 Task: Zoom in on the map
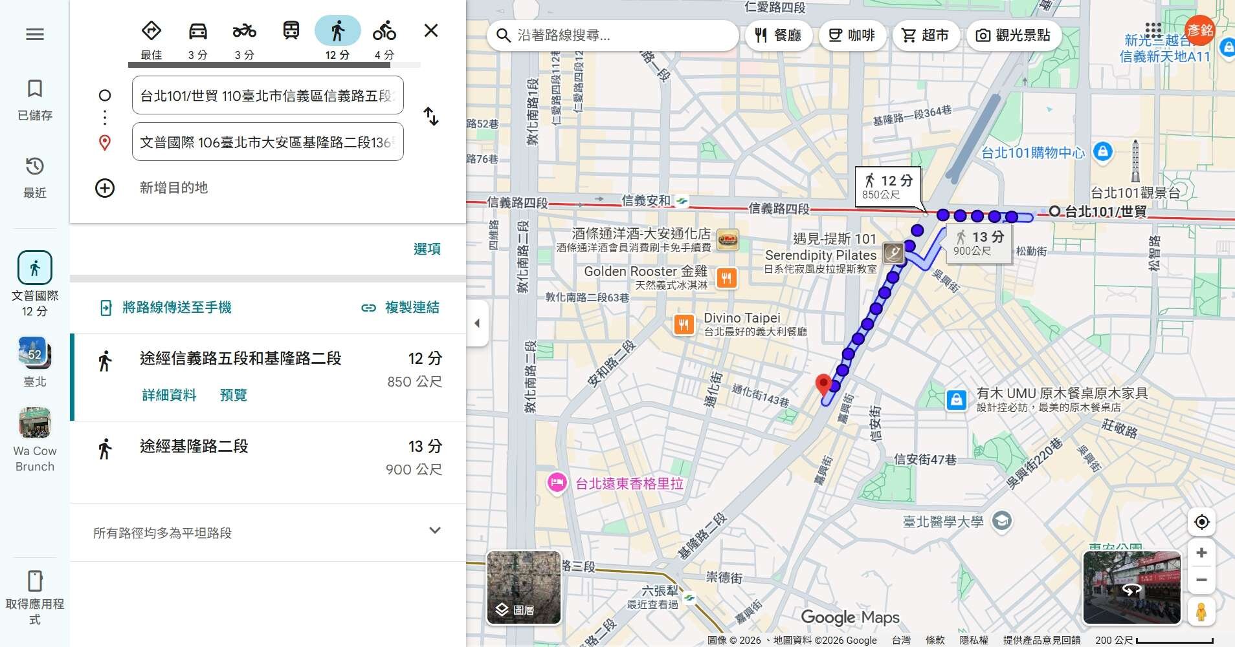coord(1201,553)
